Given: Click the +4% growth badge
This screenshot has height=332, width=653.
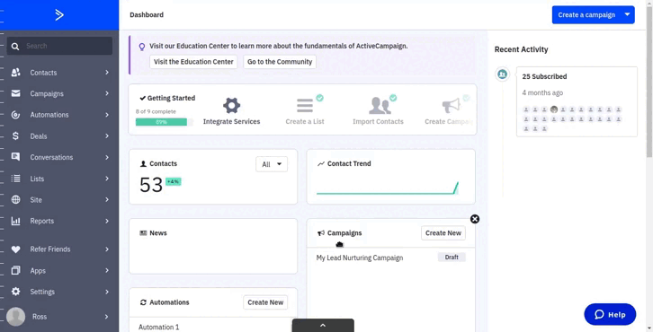Looking at the screenshot, I should (x=174, y=181).
